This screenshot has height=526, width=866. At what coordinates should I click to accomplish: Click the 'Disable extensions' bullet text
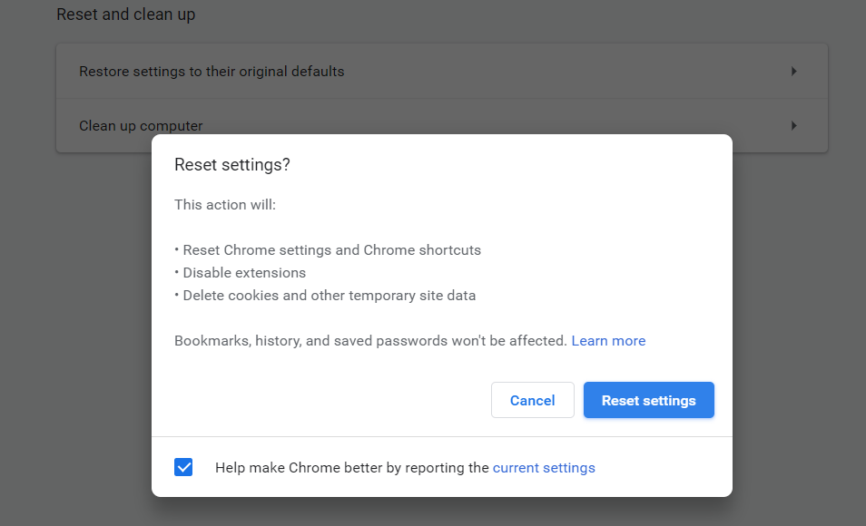[244, 273]
